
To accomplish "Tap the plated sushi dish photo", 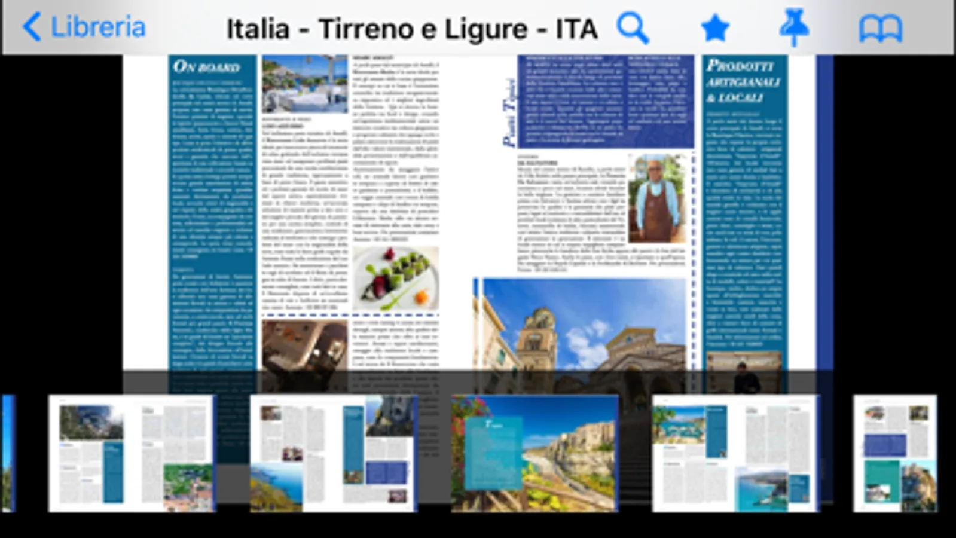I will click(x=395, y=279).
